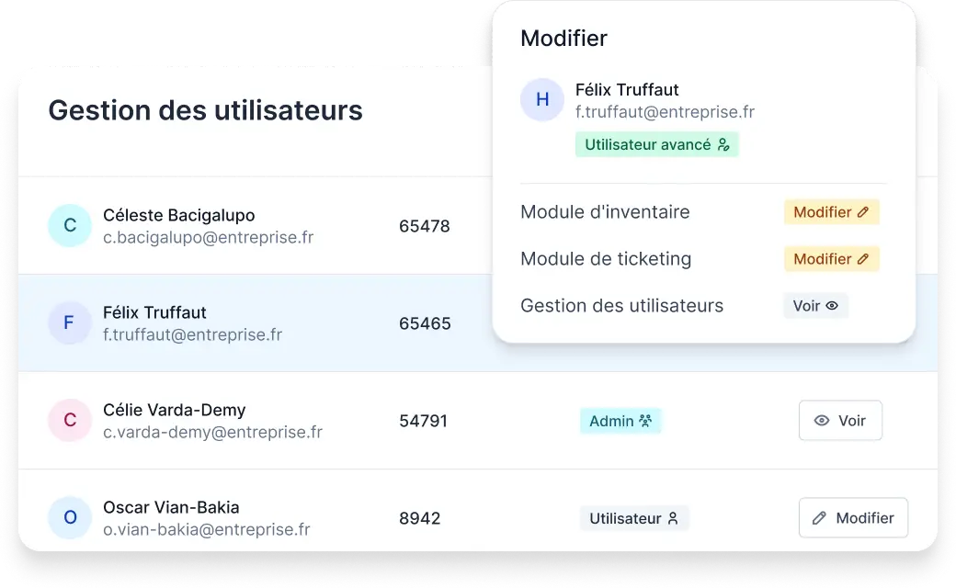Click the H avatar in Modifier popup
Viewport: 956px width, 588px height.
click(542, 100)
